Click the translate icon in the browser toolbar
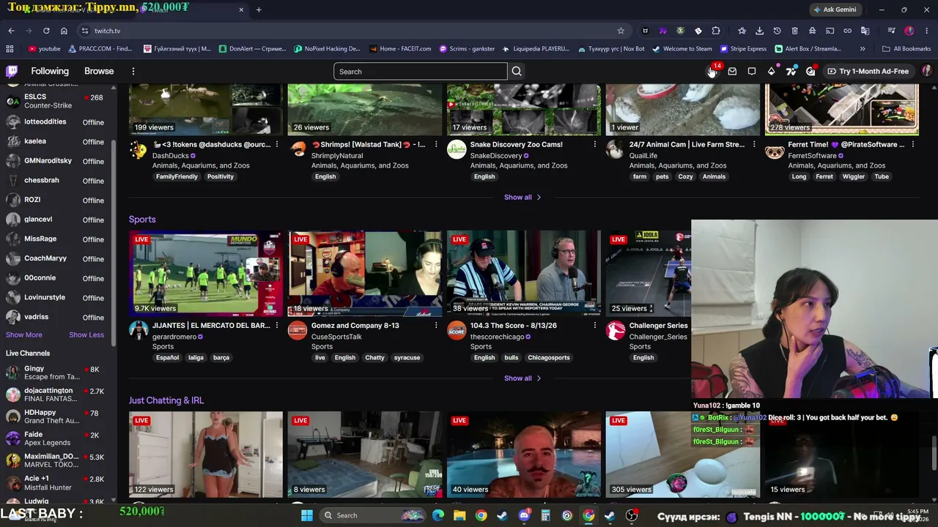Image resolution: width=938 pixels, height=527 pixels. (x=865, y=31)
